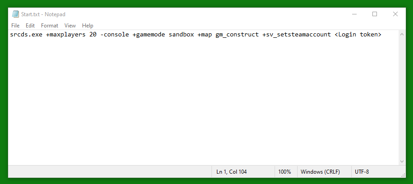Screen dimensions: 413x184
Task: Open the Edit menu
Action: 30,26
